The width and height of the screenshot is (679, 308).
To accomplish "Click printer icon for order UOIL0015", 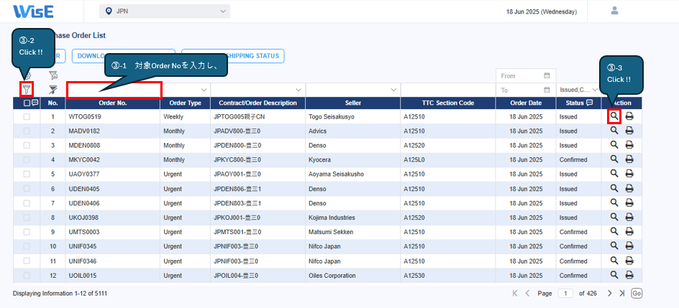I will pyautogui.click(x=629, y=275).
